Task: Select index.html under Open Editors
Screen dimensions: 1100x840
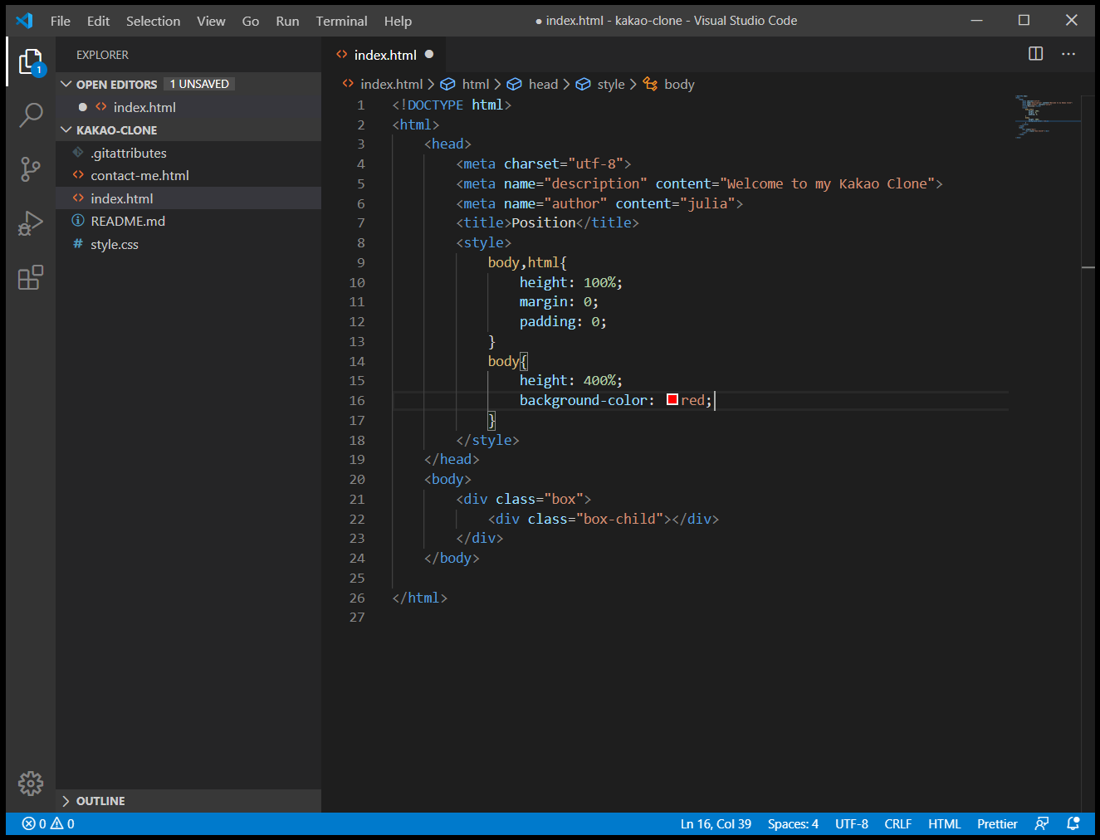Action: pos(188,107)
